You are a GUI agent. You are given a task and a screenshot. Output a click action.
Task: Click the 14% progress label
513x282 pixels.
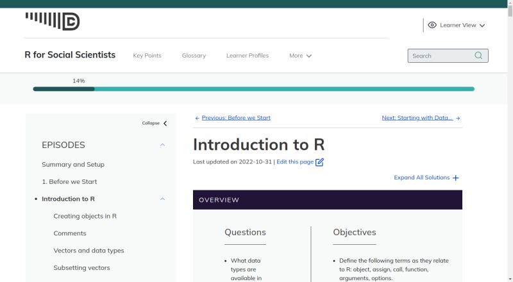pyautogui.click(x=79, y=81)
